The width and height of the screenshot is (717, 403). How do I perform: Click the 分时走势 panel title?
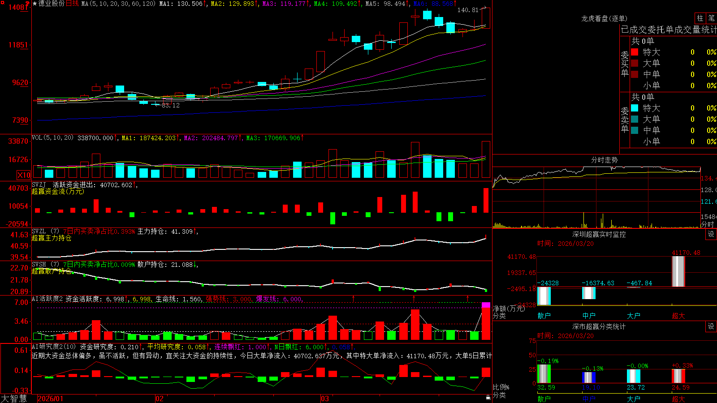pyautogui.click(x=604, y=160)
